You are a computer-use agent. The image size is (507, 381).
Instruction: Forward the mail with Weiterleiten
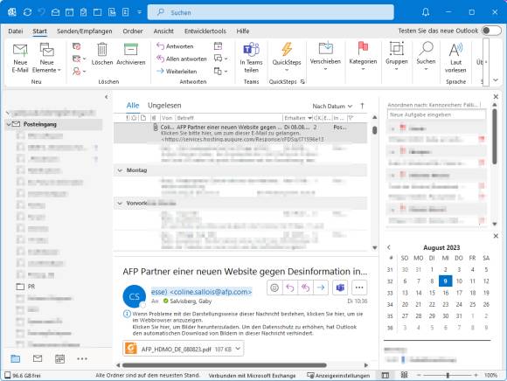[177, 71]
